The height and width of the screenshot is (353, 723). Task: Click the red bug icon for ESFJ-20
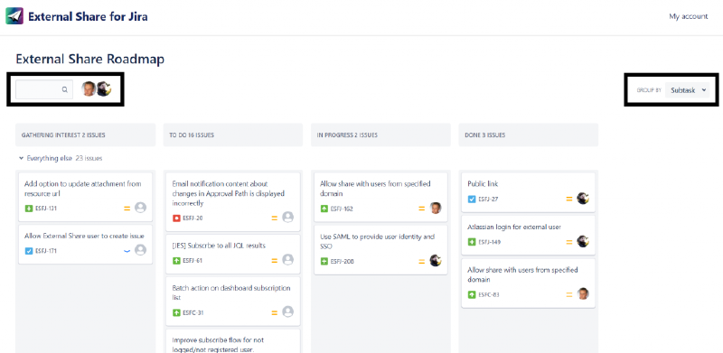(176, 218)
